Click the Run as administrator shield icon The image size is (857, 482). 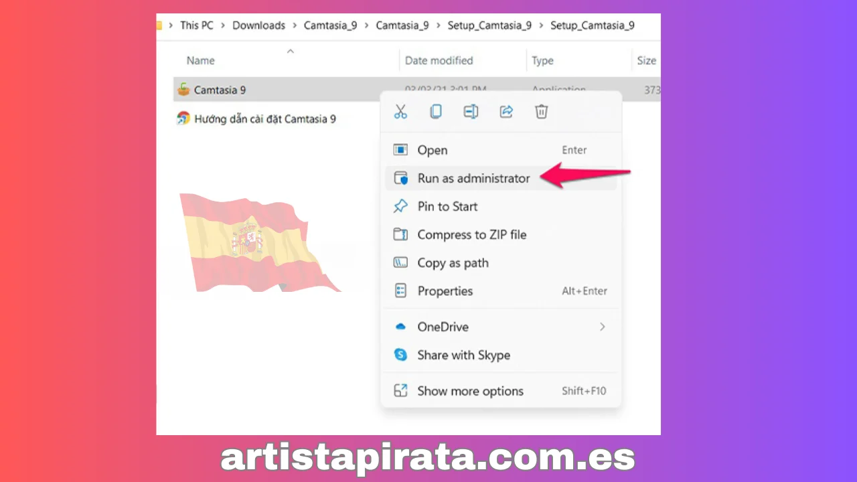400,178
